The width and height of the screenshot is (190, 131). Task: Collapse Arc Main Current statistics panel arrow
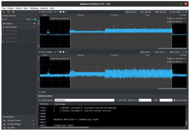tap(186, 12)
